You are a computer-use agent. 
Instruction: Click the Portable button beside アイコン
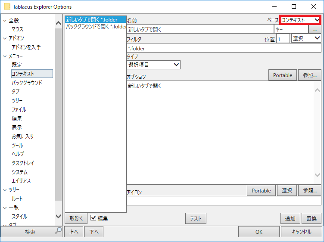261,190
